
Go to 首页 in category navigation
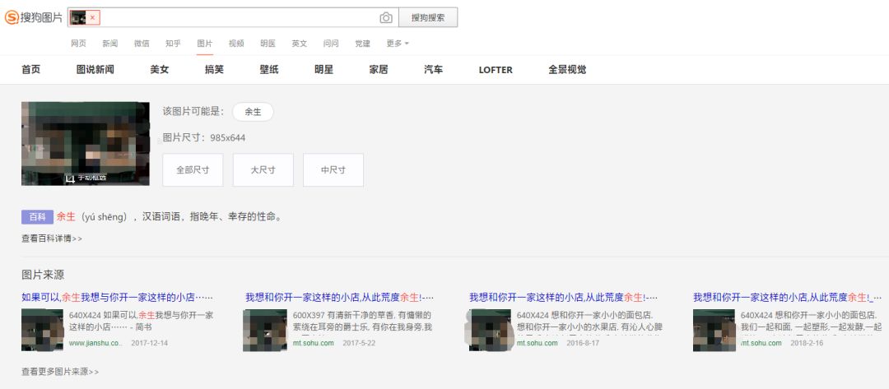pos(30,70)
